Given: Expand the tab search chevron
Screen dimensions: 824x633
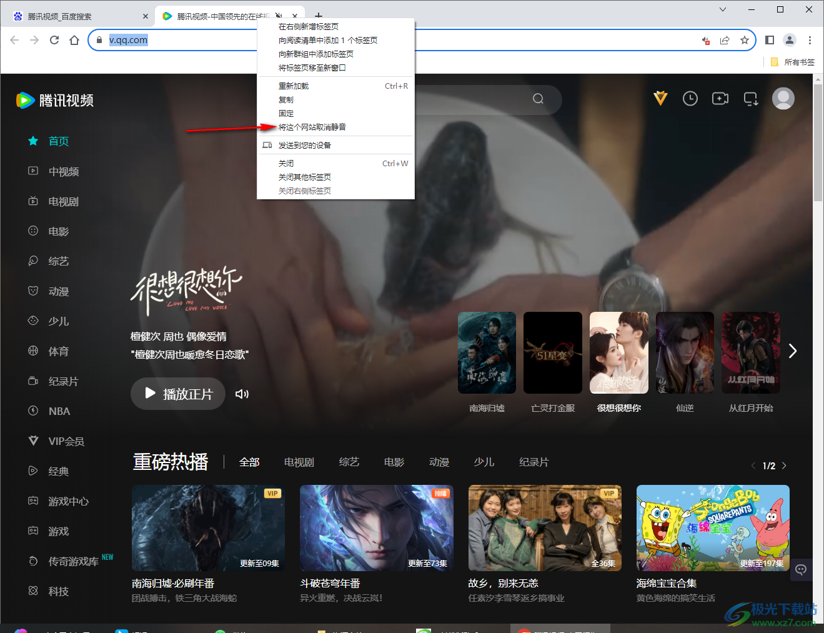Looking at the screenshot, I should pos(723,9).
